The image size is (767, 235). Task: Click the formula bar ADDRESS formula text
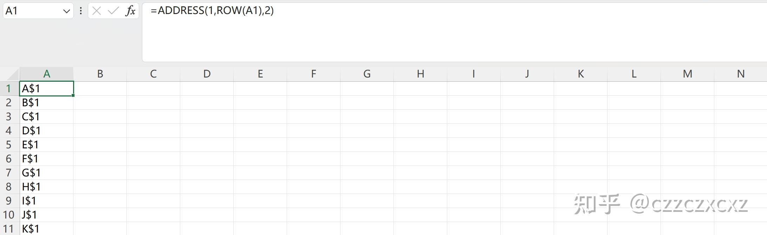point(212,11)
